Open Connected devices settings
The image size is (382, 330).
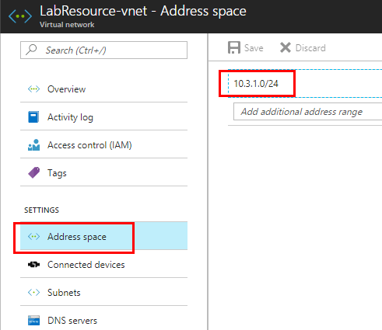click(x=103, y=265)
